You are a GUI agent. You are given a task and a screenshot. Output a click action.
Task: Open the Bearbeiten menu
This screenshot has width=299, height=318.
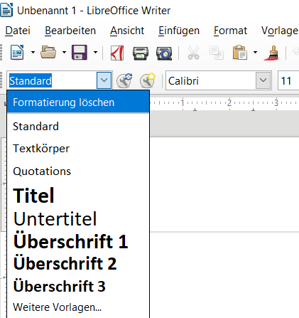[70, 31]
